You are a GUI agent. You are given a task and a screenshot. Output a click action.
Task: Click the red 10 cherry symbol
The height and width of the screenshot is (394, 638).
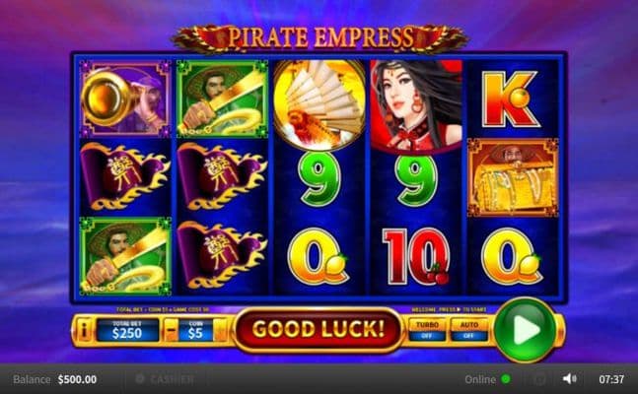click(x=415, y=256)
